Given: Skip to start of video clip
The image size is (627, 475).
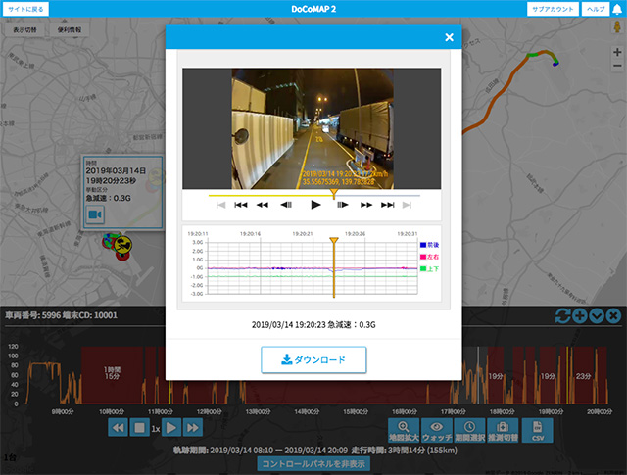Looking at the screenshot, I should click(240, 205).
